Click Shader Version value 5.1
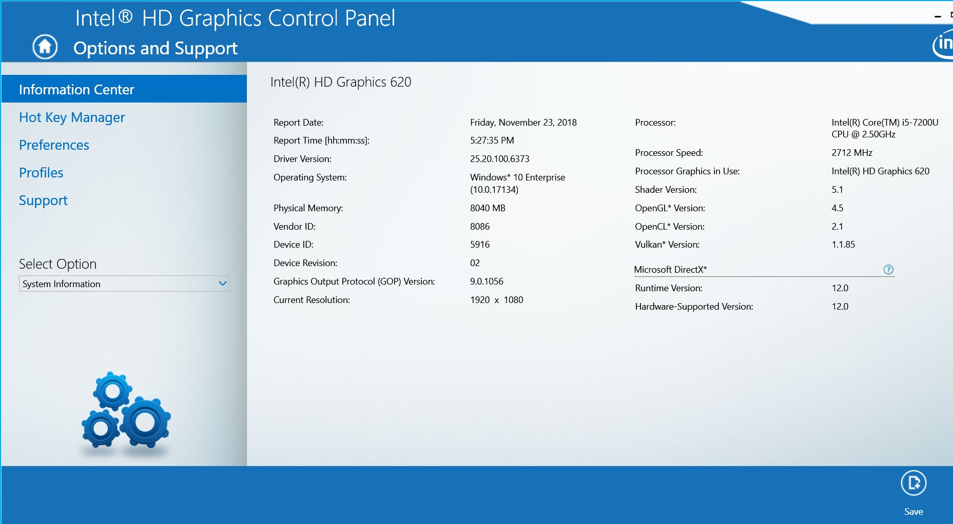Viewport: 953px width, 524px height. [837, 190]
